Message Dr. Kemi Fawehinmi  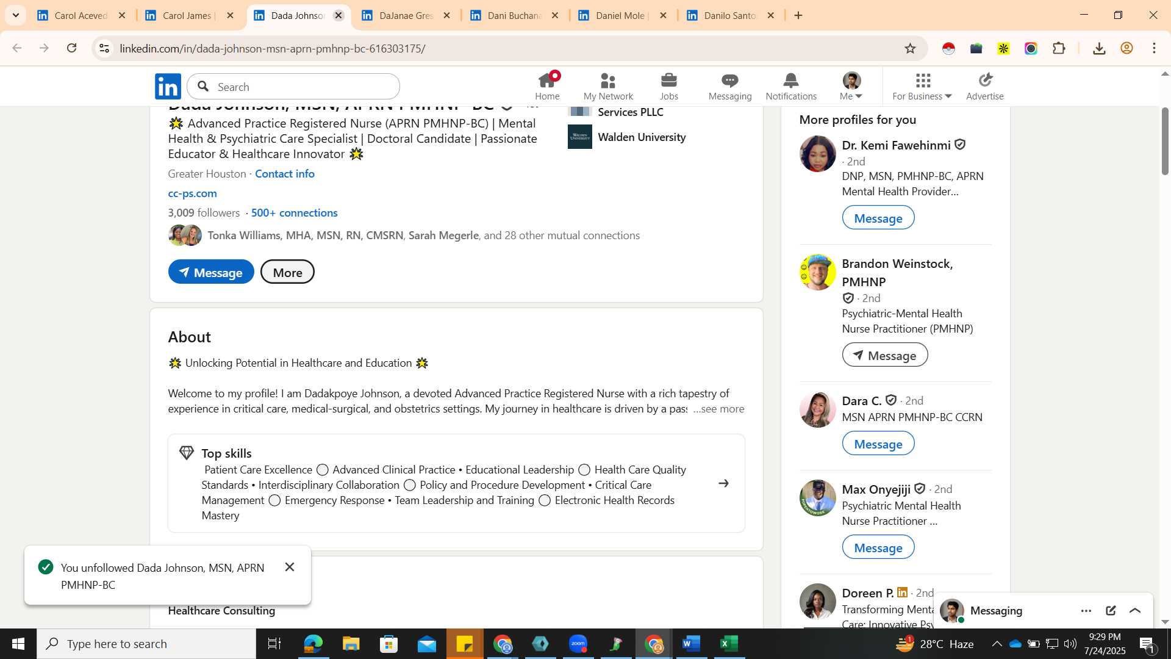(878, 218)
